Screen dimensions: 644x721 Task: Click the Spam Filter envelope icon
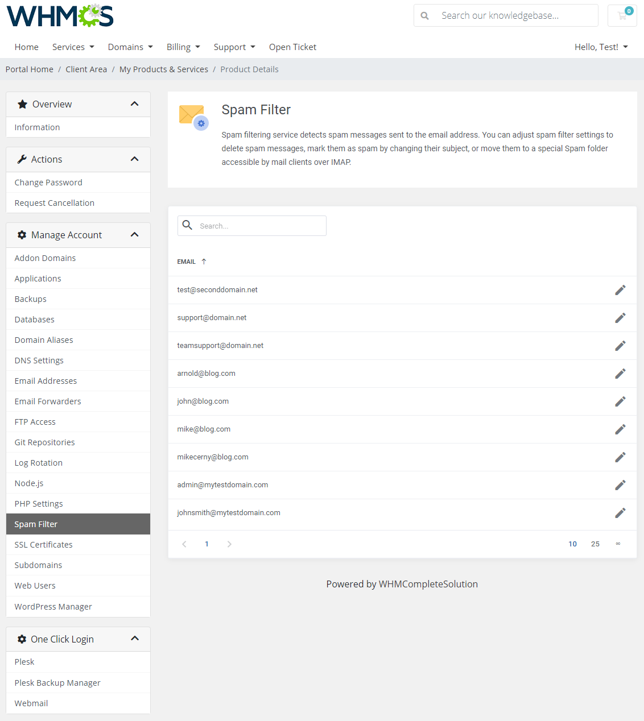193,117
